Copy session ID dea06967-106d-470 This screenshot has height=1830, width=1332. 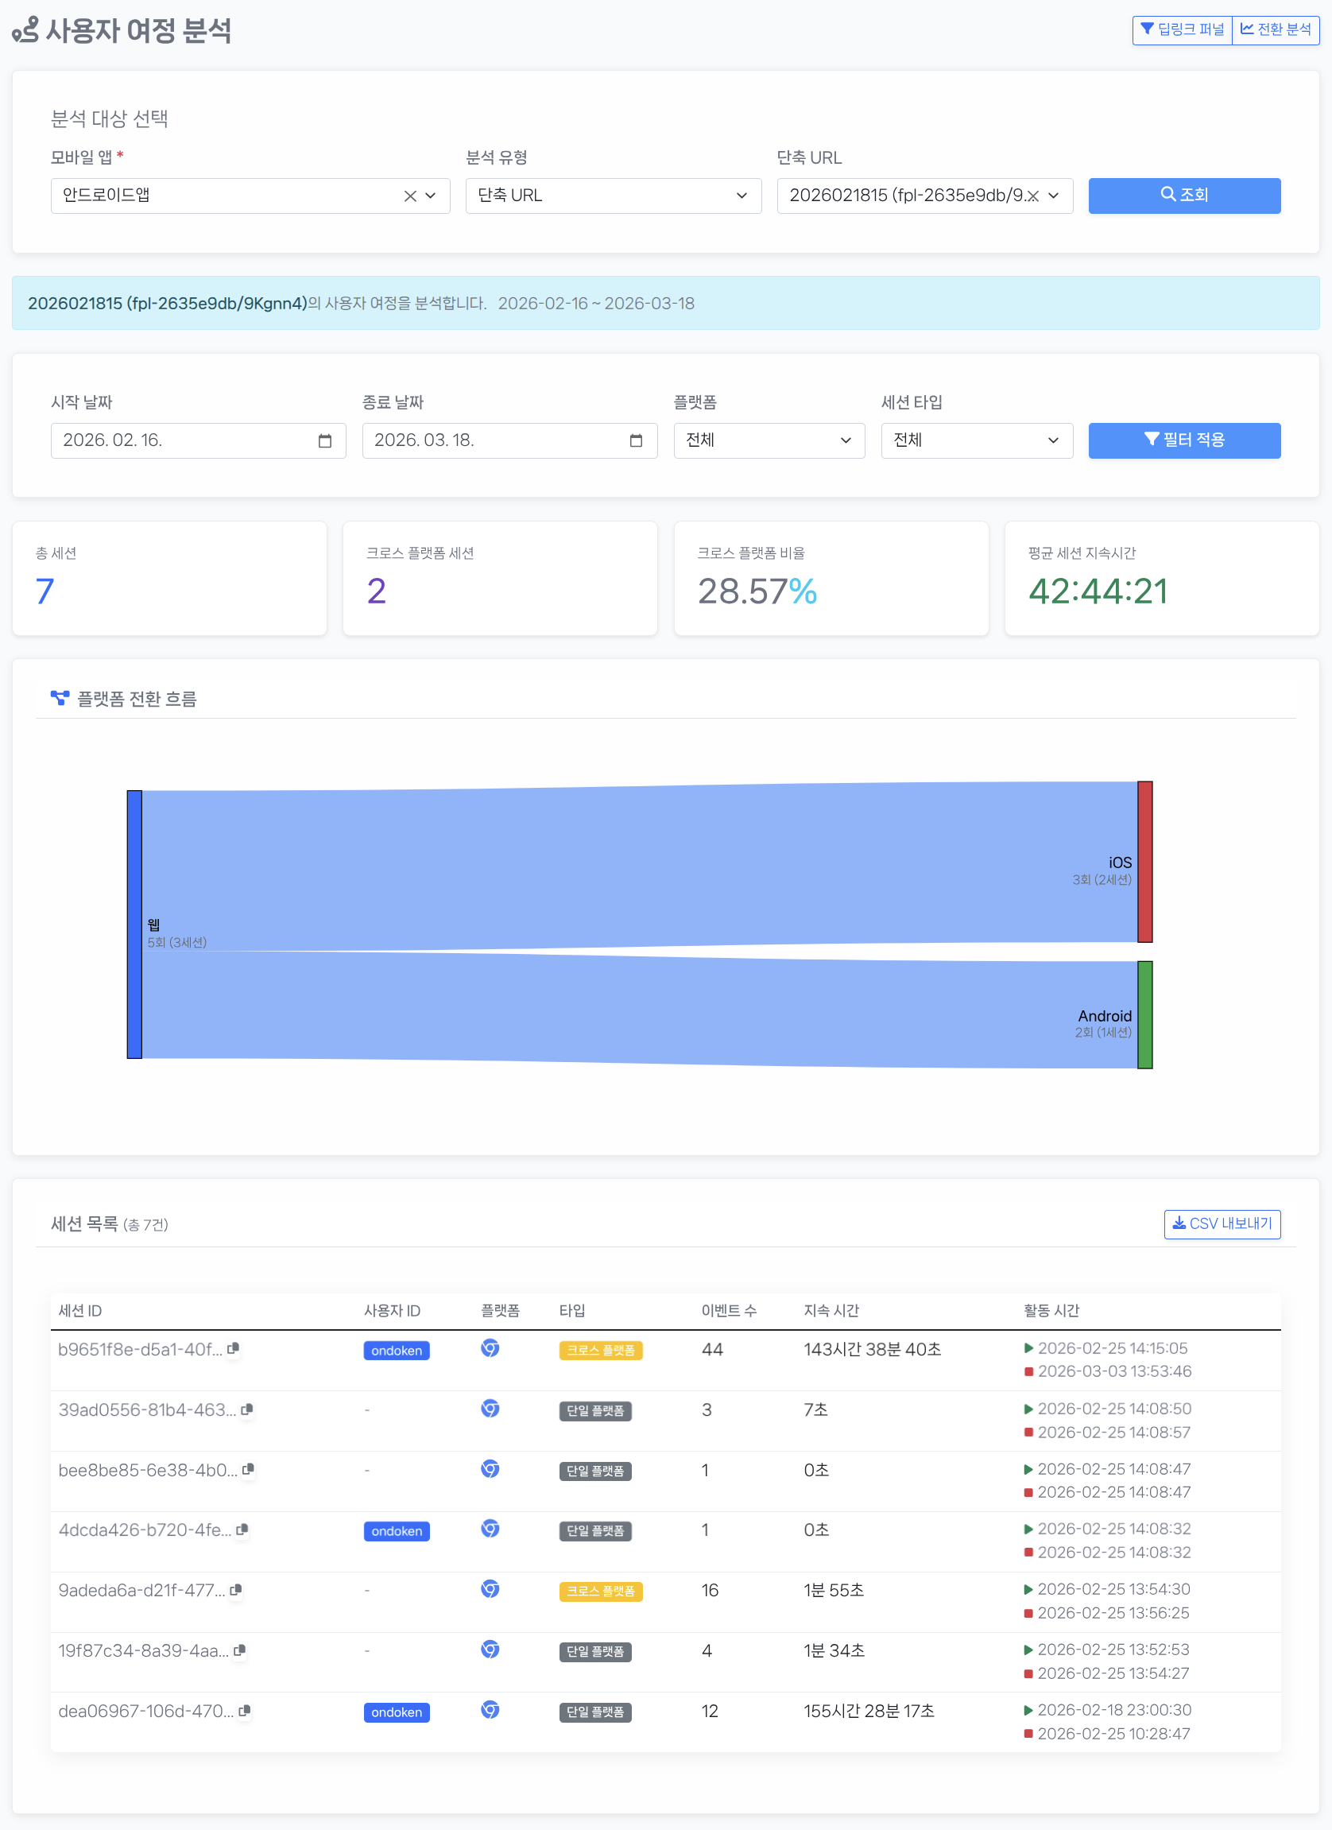pos(245,1710)
